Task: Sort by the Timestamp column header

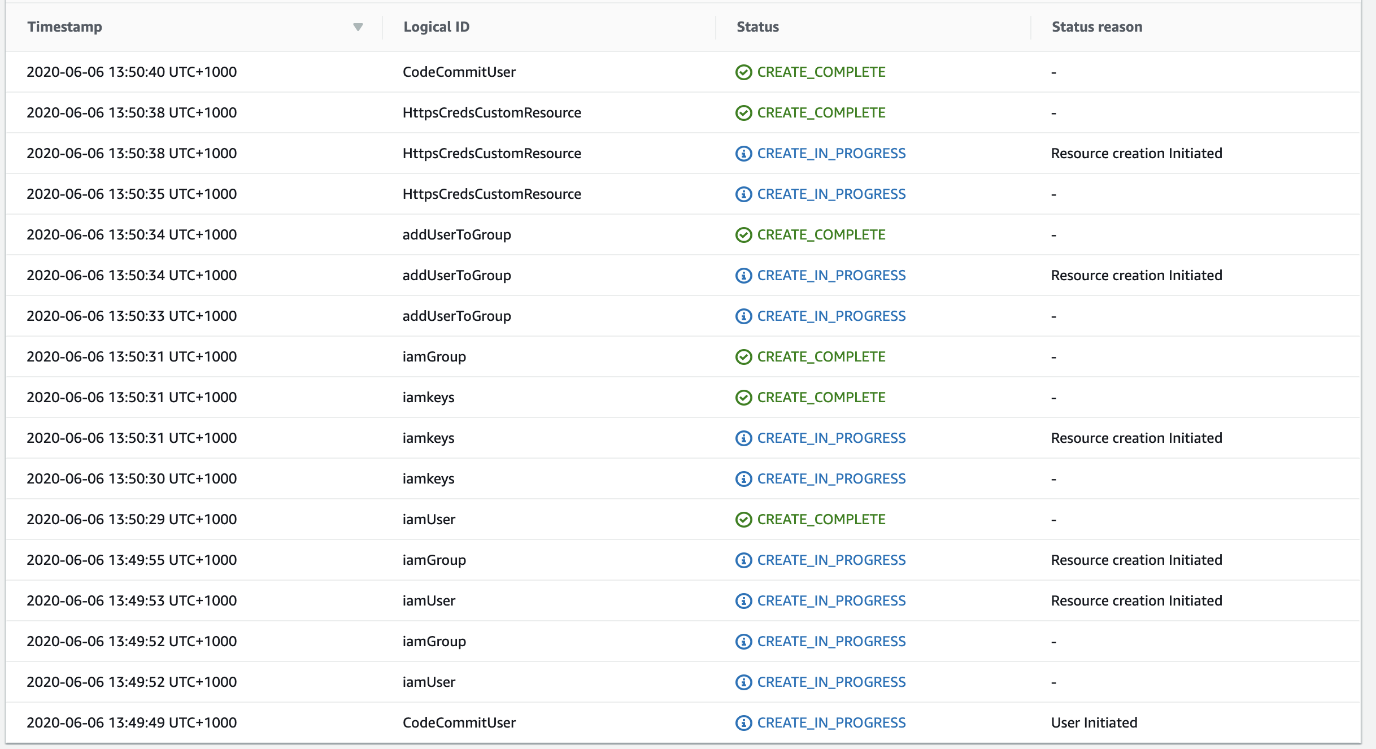Action: click(x=64, y=27)
